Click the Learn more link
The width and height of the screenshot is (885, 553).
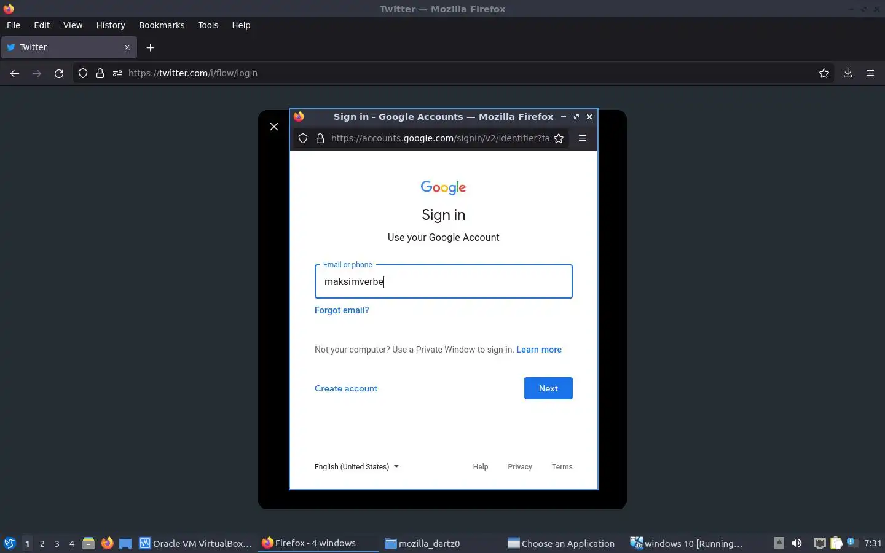[539, 350]
